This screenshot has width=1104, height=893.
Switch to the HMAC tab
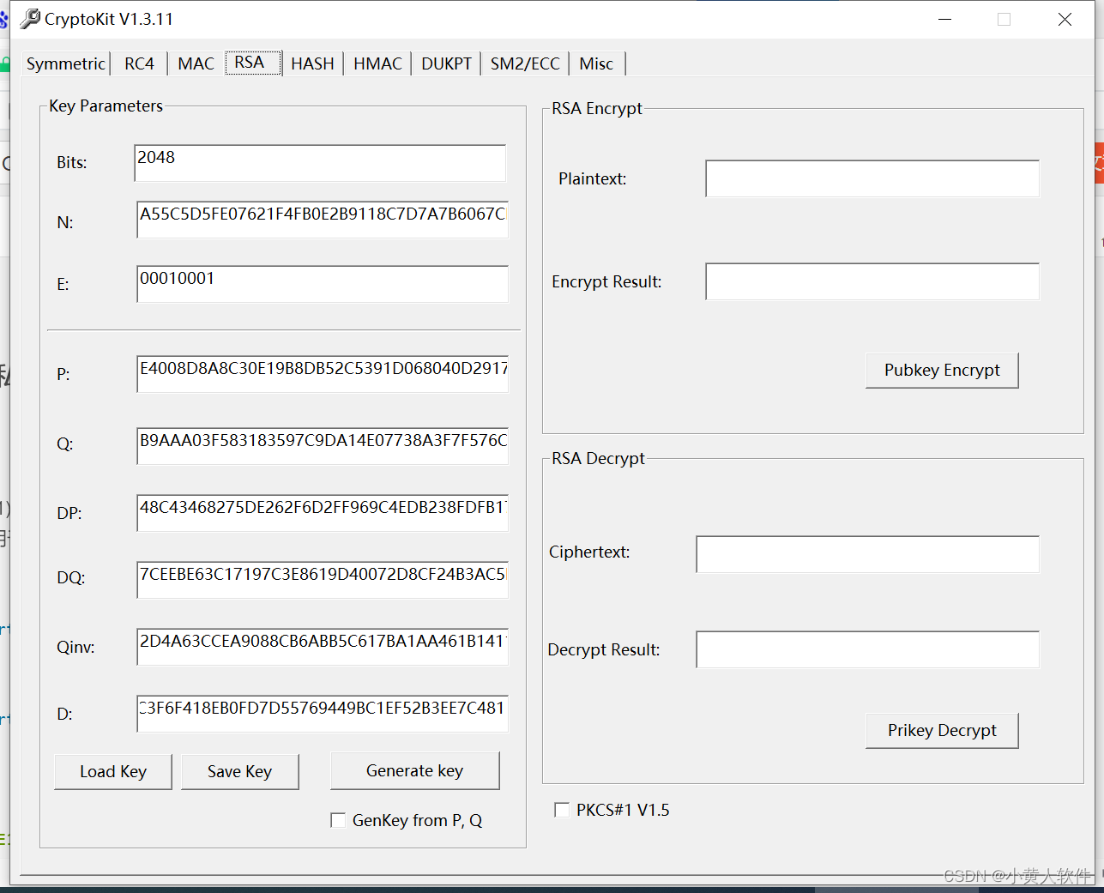tap(377, 63)
